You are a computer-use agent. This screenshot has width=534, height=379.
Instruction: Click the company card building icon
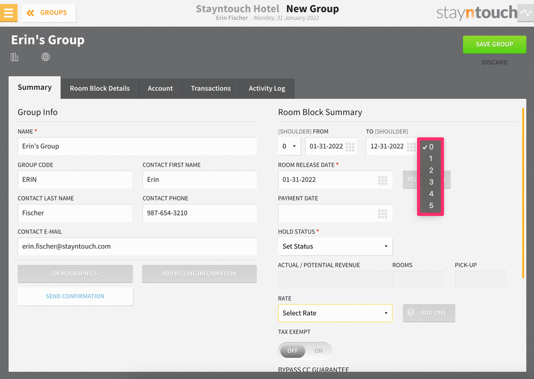point(15,57)
